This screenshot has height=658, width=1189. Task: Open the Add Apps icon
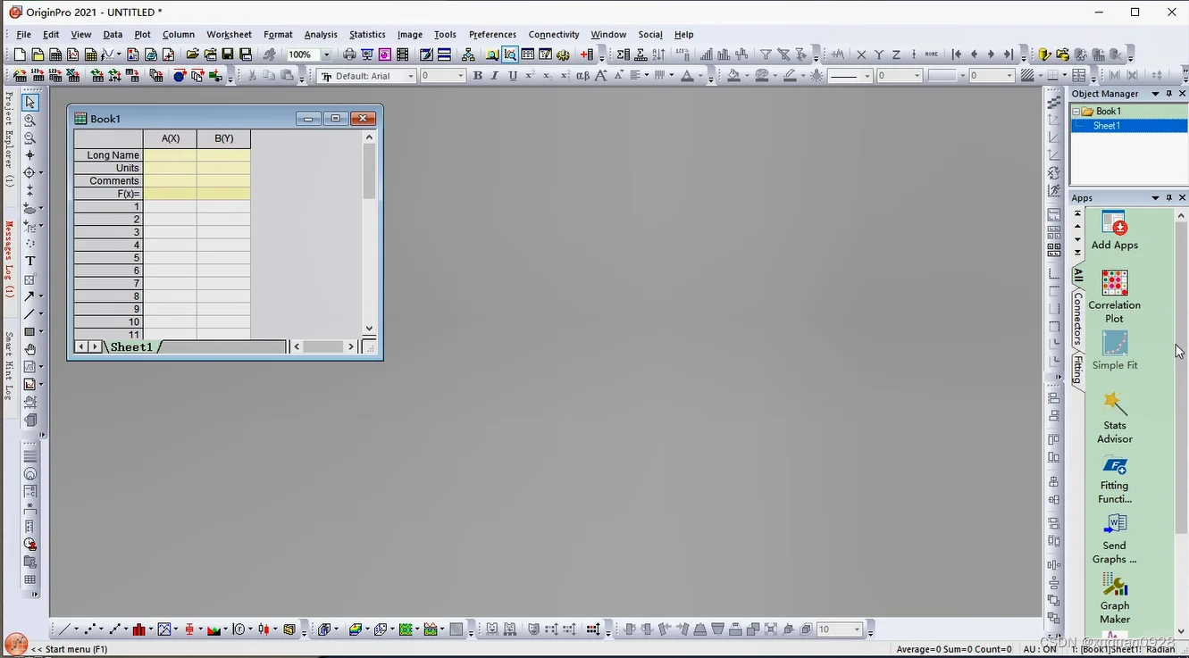[x=1114, y=230]
